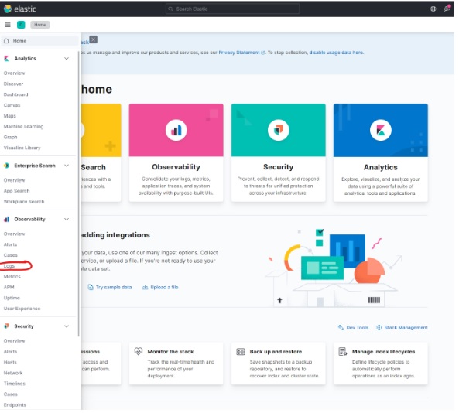Click disable usage data here link
This screenshot has height=413, width=459.
pos(337,53)
